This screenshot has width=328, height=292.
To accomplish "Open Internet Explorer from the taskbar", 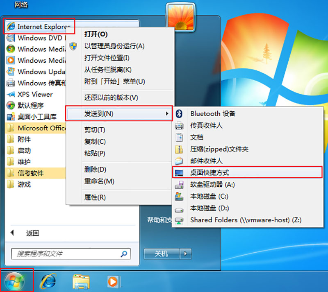I will click(x=48, y=281).
